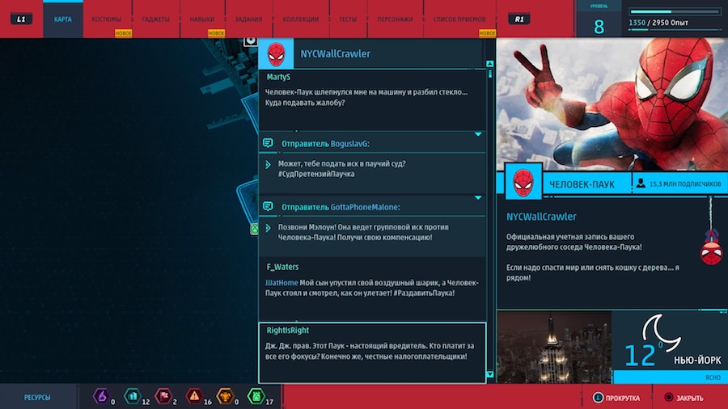Open the Список приемов tab
The height and width of the screenshot is (409, 728).
click(459, 19)
